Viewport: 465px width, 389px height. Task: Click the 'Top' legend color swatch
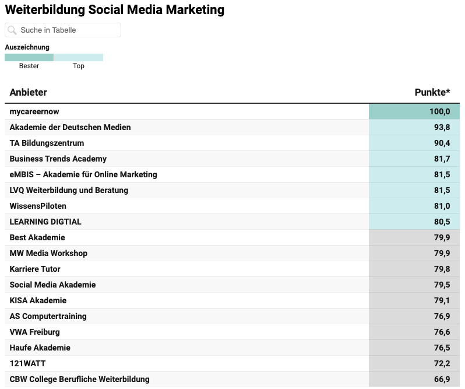79,58
